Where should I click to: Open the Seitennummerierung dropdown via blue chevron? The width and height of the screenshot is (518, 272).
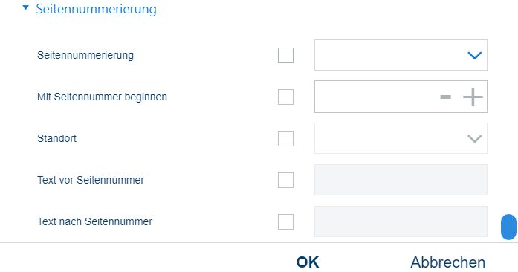[x=475, y=55]
